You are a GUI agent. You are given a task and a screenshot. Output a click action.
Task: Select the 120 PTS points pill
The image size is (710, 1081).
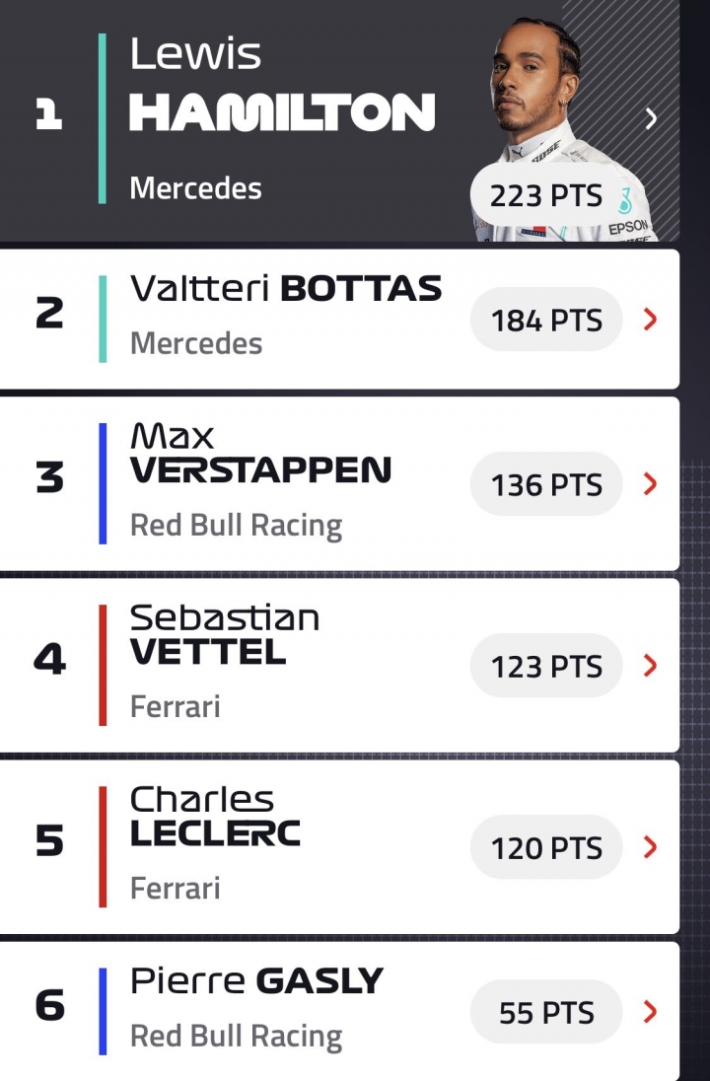point(546,847)
